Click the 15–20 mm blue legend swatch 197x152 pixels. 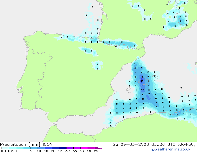48,148
